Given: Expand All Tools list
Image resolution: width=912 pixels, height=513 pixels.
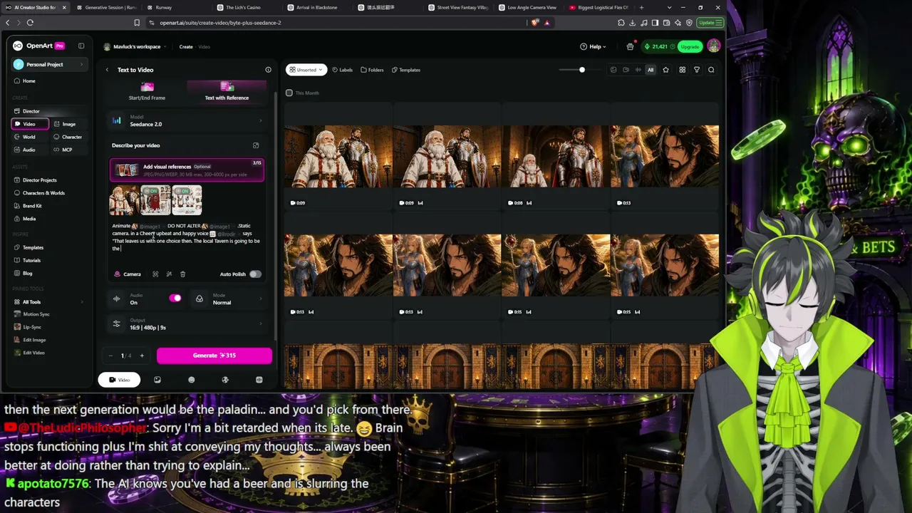Looking at the screenshot, I should pyautogui.click(x=48, y=302).
